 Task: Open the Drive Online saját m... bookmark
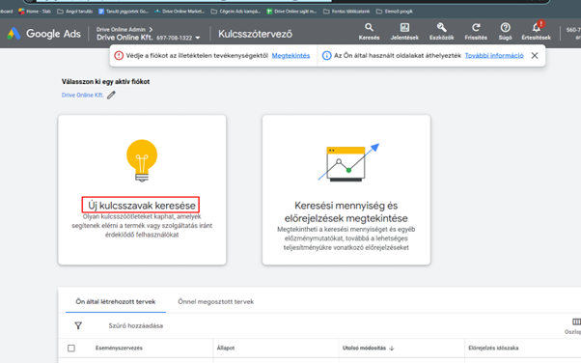coord(291,12)
